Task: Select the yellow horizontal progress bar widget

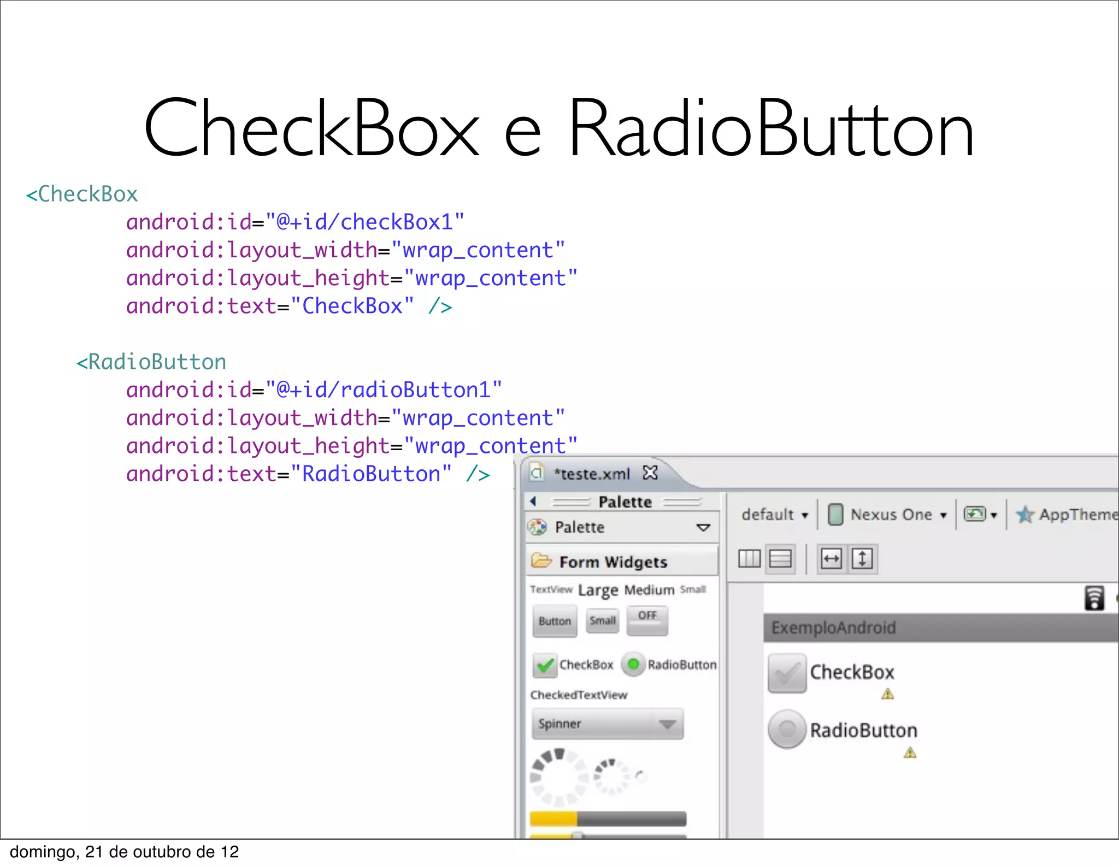Action: [x=608, y=818]
